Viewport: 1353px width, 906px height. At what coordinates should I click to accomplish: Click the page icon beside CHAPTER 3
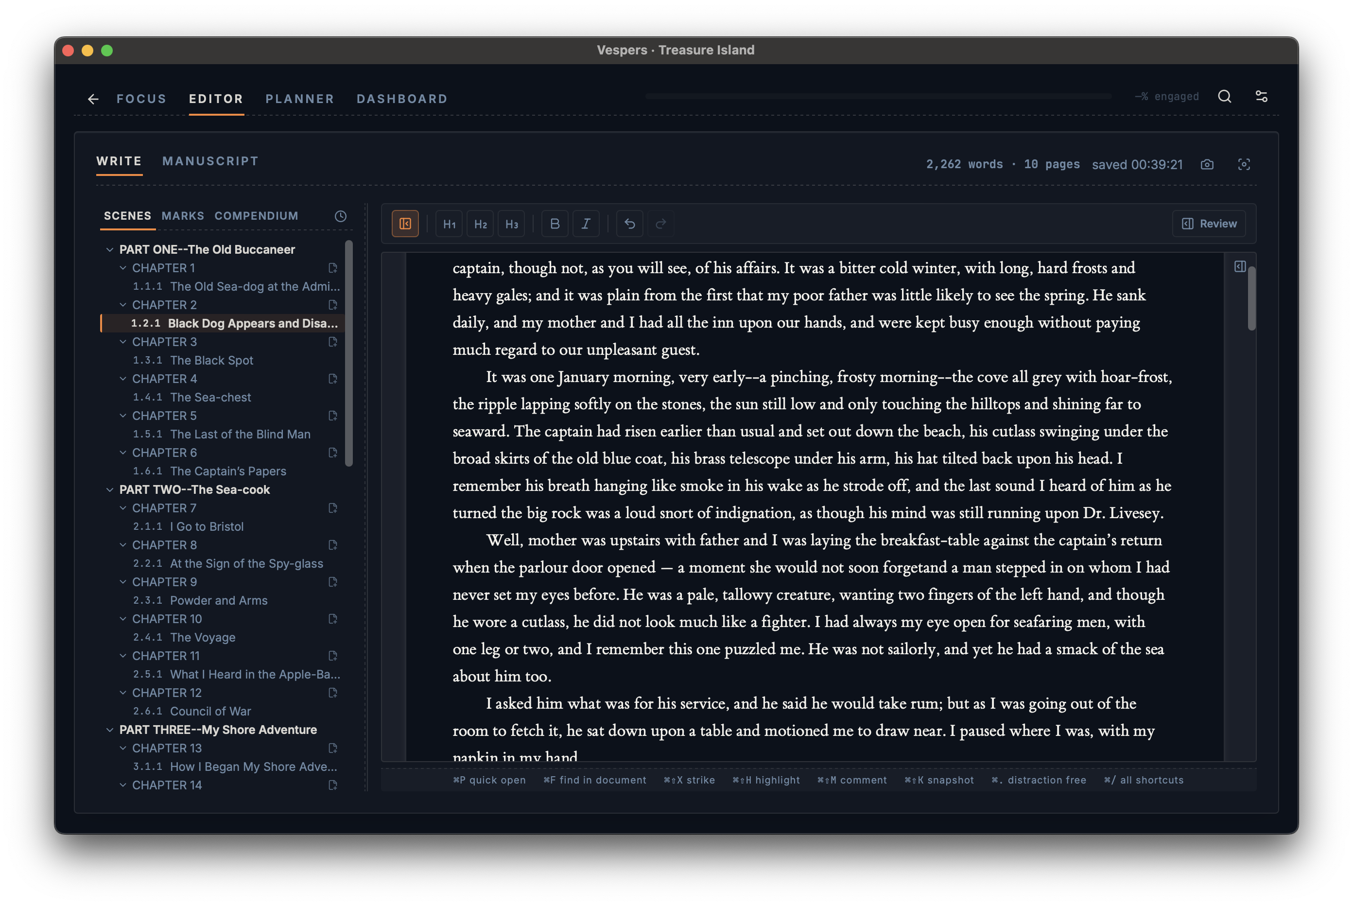tap(333, 342)
